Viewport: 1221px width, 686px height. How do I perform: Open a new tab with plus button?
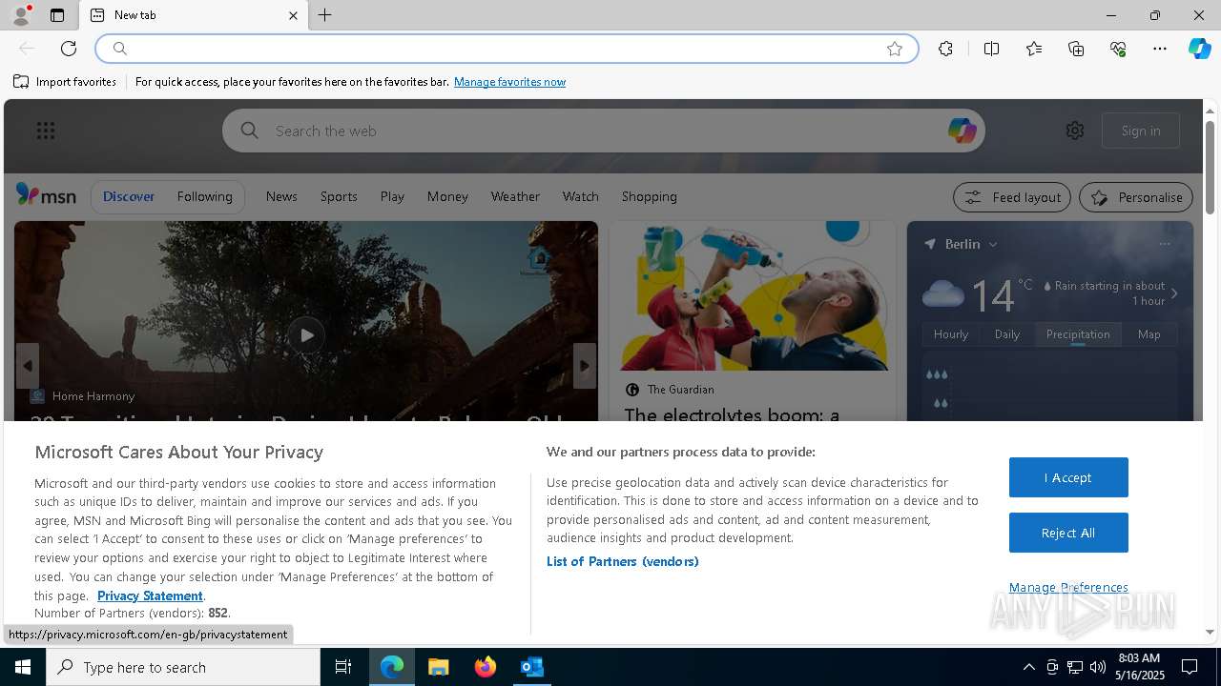pos(325,15)
